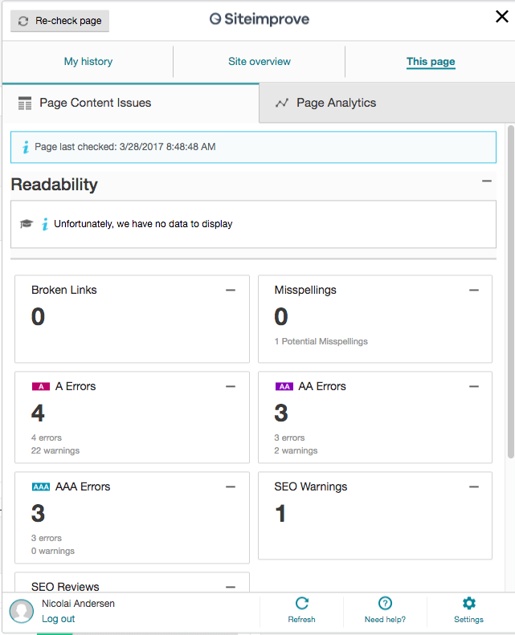Viewport: 515px width, 635px height.
Task: Click info icon beside Page last checked
Action: click(26, 147)
